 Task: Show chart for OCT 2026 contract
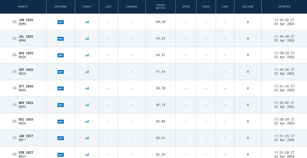click(87, 88)
